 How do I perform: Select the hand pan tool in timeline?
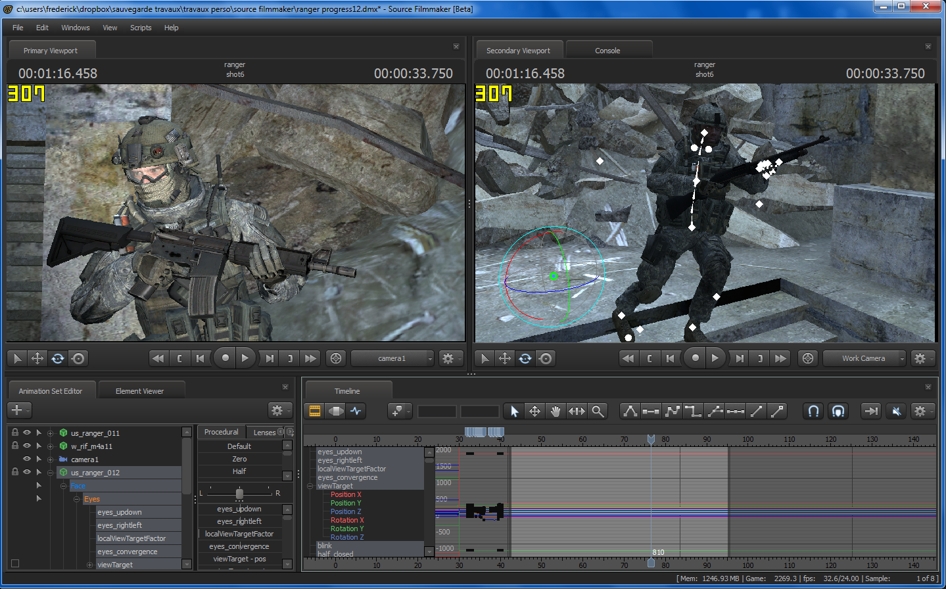pyautogui.click(x=556, y=411)
